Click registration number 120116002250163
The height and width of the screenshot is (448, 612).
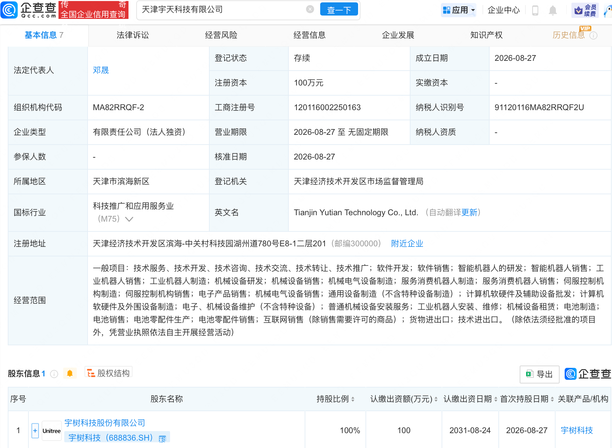(327, 107)
